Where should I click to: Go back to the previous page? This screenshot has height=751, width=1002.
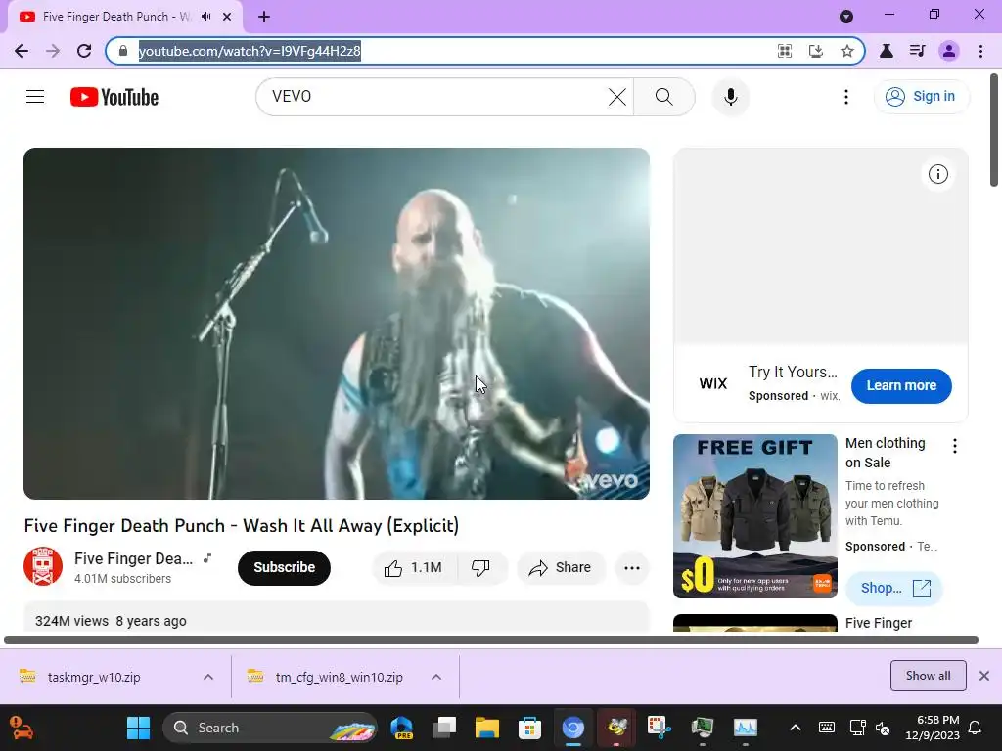coord(22,51)
